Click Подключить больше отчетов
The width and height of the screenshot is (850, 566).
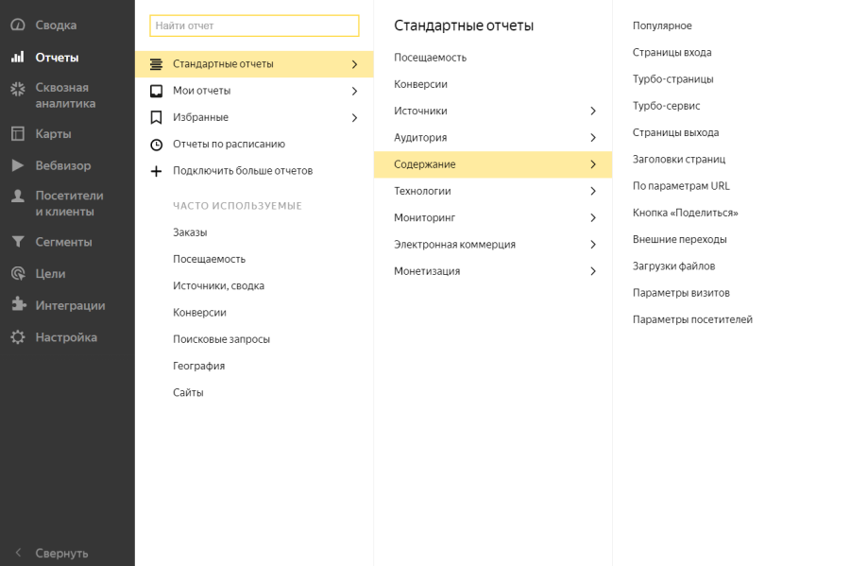(x=243, y=171)
